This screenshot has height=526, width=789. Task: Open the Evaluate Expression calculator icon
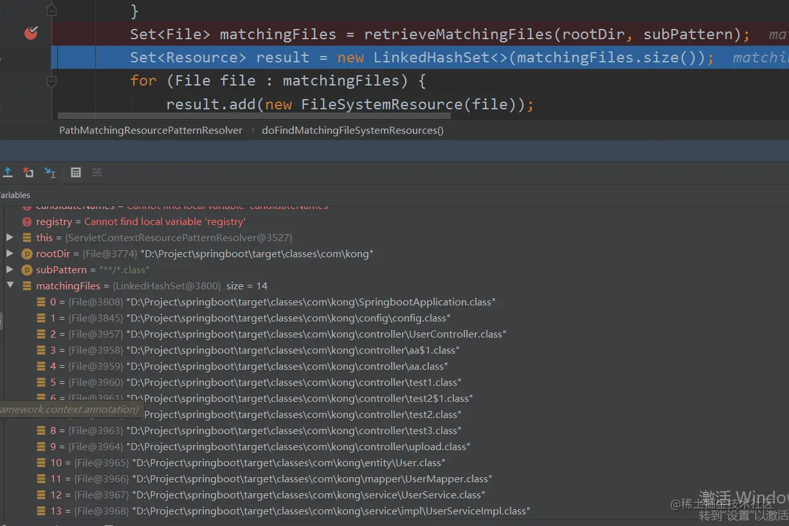76,172
